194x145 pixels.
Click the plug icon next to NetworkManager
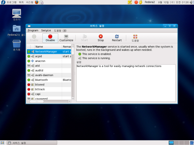(33, 52)
